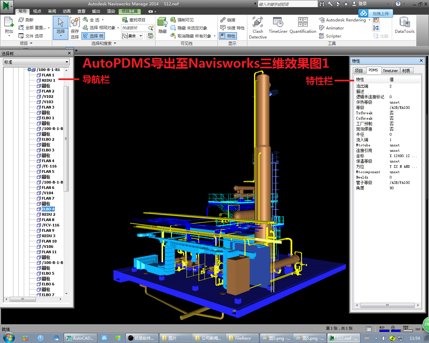Toggle 快捷特性 quick properties
Viewport: 429px width, 343px height.
[x=232, y=28]
